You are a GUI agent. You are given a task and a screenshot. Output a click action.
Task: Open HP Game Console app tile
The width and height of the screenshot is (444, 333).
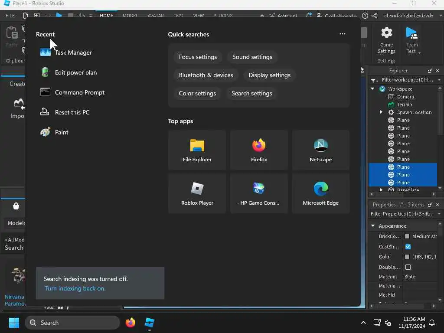tap(259, 193)
